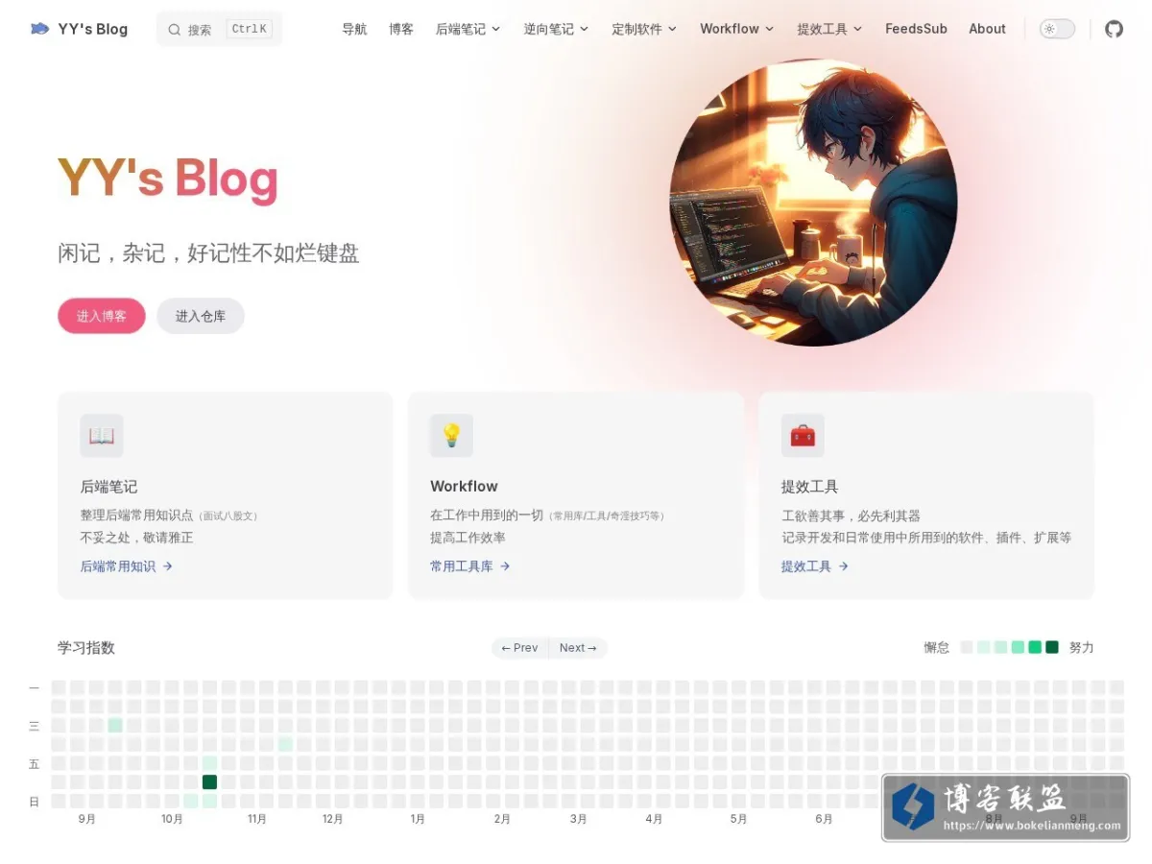The width and height of the screenshot is (1152, 864).
Task: Click the search magnifier icon
Action: (x=174, y=30)
